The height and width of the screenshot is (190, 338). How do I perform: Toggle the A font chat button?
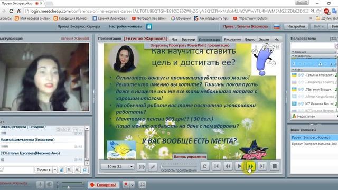tap(78, 170)
